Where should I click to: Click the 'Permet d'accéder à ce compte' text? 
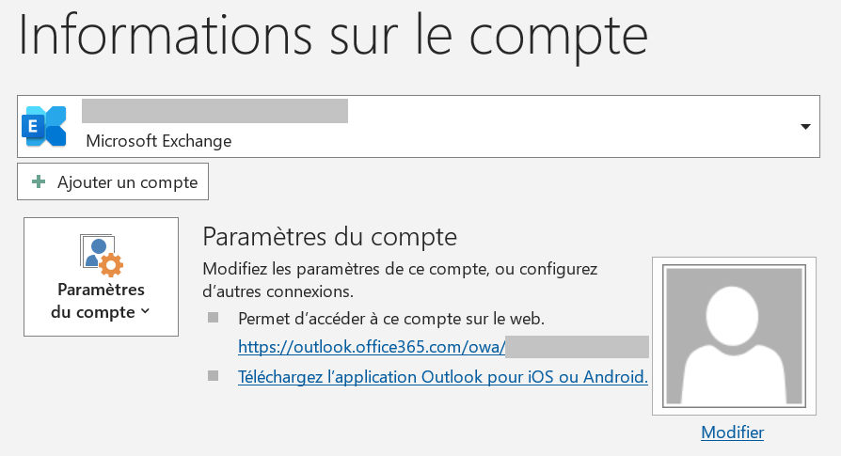tap(391, 318)
